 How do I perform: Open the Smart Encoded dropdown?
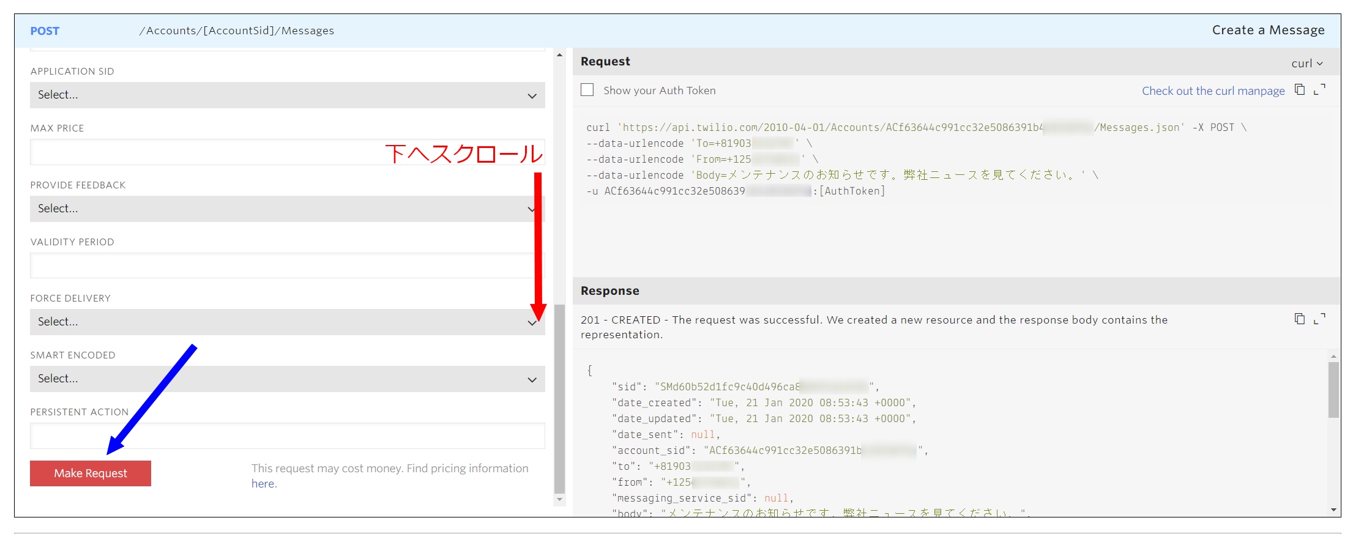click(x=288, y=379)
